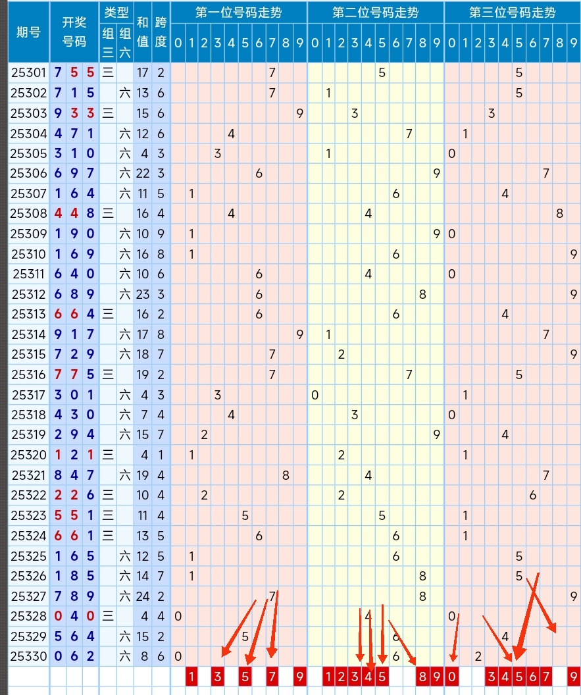Click the hundreds digit 9 of 25314

(58, 334)
